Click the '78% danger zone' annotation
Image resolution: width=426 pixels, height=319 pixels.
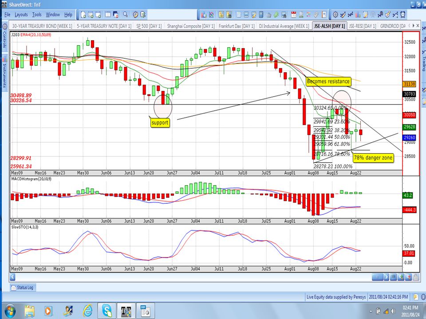click(x=373, y=158)
